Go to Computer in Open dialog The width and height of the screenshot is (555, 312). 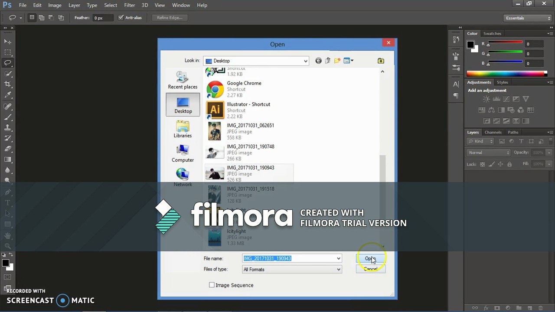pos(183,153)
